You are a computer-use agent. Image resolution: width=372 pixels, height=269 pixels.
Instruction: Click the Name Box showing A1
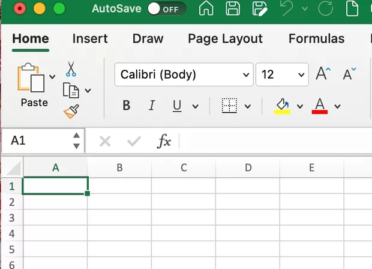(36, 141)
